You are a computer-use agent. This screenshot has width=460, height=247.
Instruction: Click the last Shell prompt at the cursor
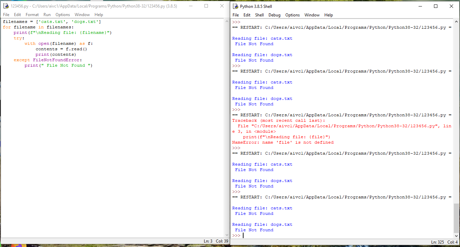point(236,235)
